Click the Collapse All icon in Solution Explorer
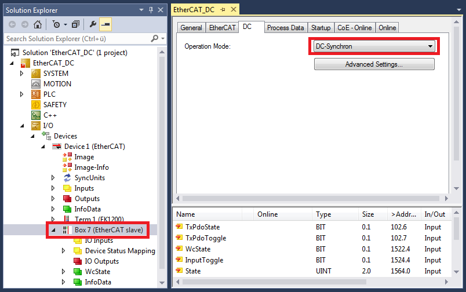466x292 pixels. pyautogui.click(x=75, y=24)
